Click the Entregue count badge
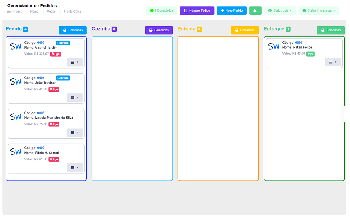This screenshot has height=218, width=350. point(288,29)
